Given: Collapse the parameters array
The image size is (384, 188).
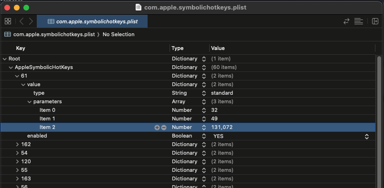Looking at the screenshot, I should point(30,101).
